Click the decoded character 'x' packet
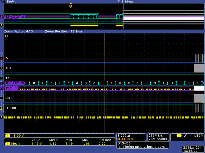Viewport: 205px width, 153px height. pyautogui.click(x=129, y=83)
